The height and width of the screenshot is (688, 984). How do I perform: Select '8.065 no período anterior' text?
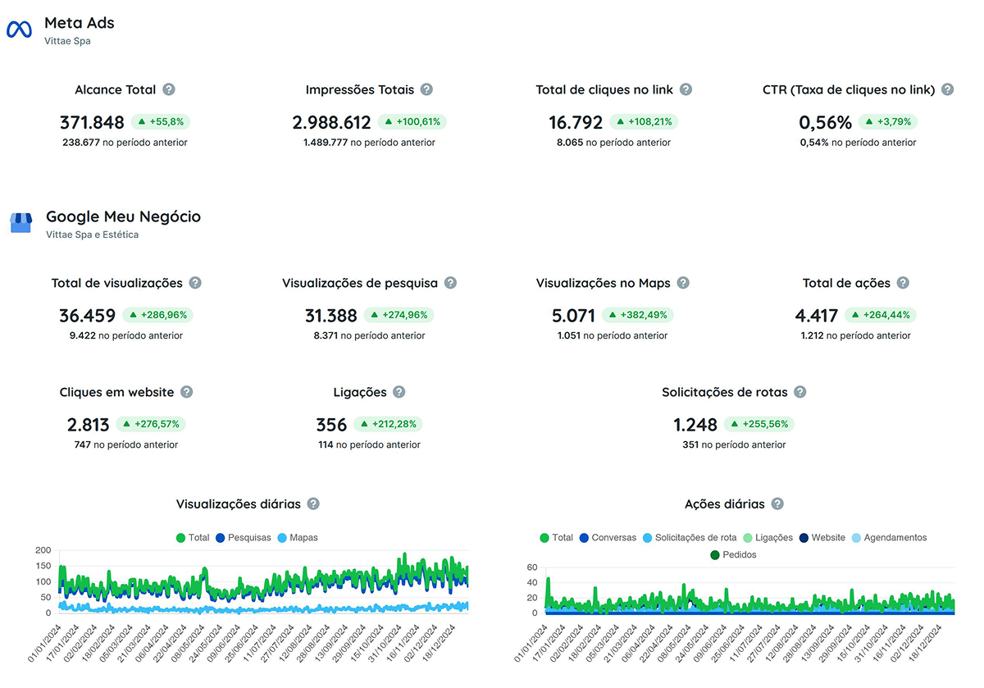[x=613, y=143]
